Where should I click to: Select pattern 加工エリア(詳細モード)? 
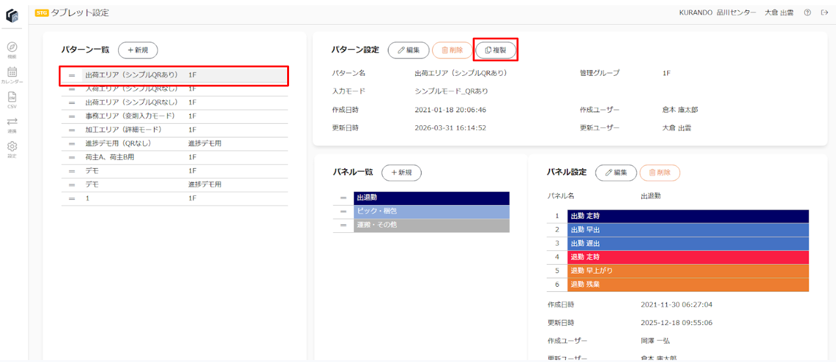click(x=175, y=130)
